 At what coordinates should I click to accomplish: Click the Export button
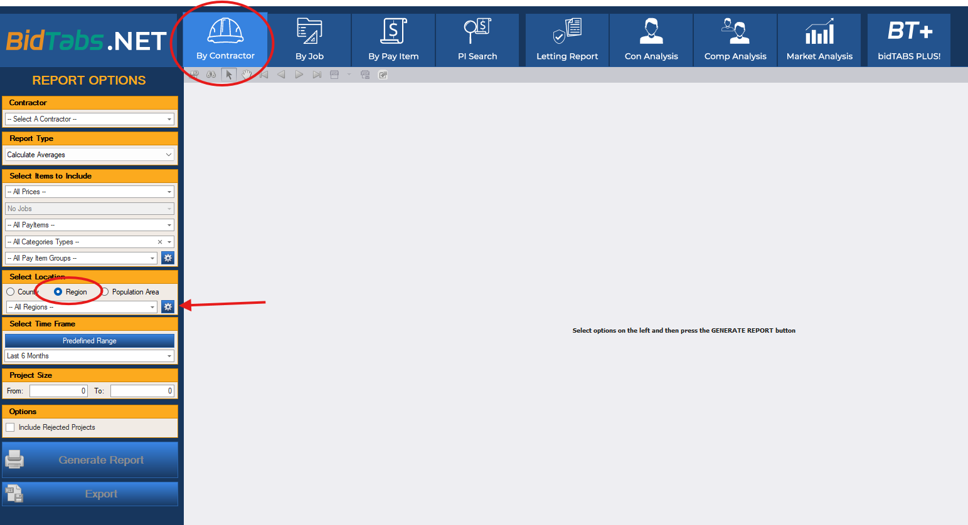(x=90, y=494)
